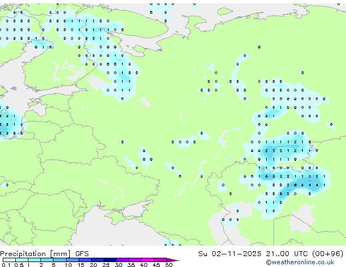Select the 15–20 mm royal blue legend swatch
The height and width of the screenshot is (267, 346).
[x=85, y=260]
